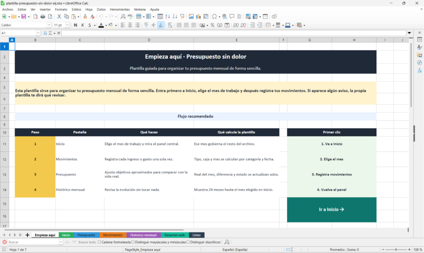The image size is (424, 253).
Task: Click the Copy icon
Action: pos(66,17)
